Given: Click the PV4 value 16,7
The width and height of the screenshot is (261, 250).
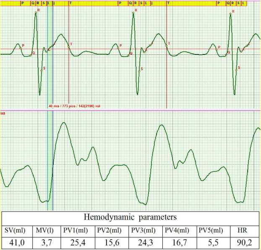Looking at the screenshot, I should coord(180,243).
